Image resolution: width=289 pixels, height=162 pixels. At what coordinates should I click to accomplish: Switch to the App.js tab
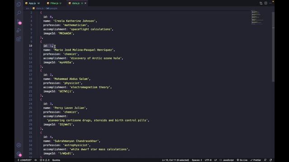33,3
